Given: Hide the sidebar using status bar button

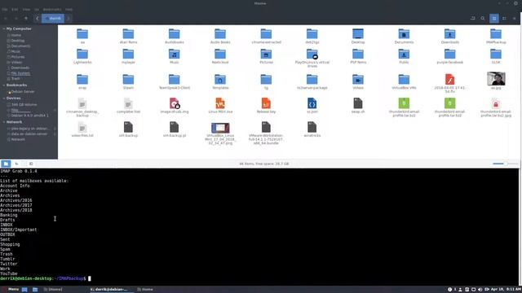Looking at the screenshot, I should [x=31, y=164].
